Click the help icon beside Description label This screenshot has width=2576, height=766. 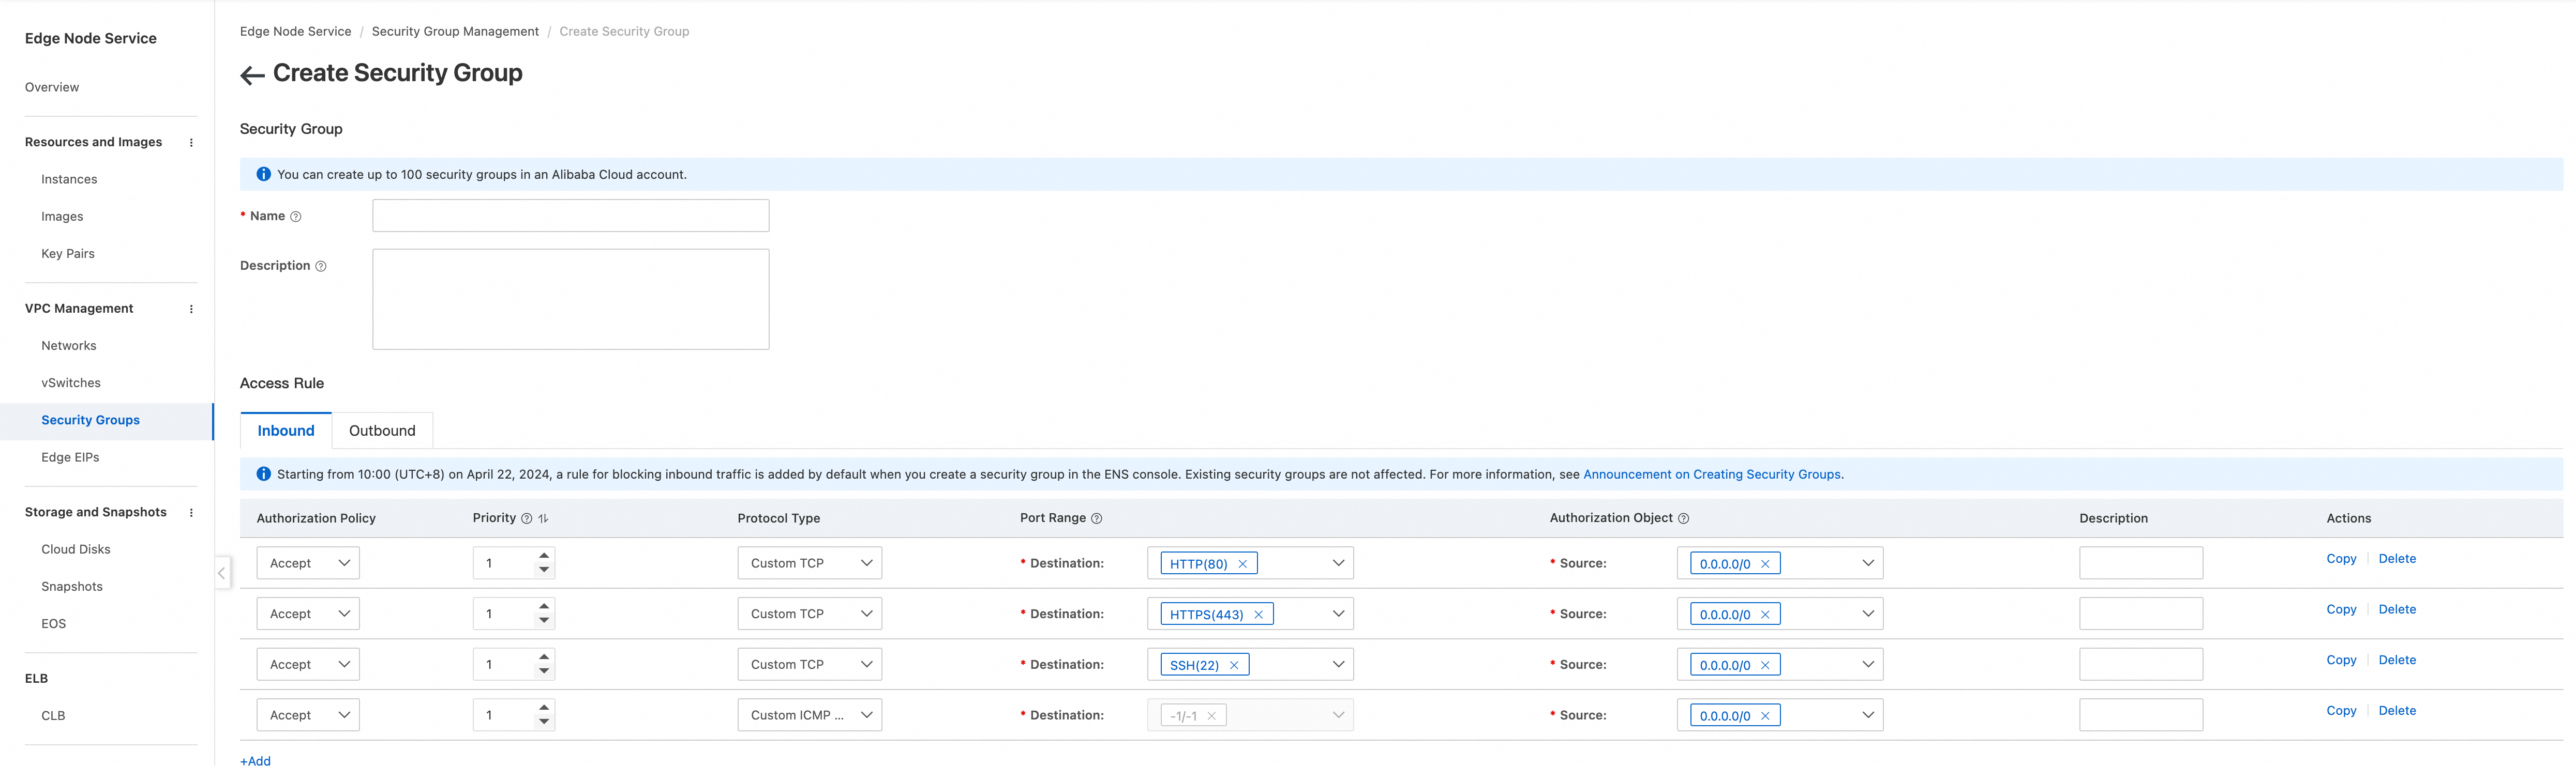321,267
